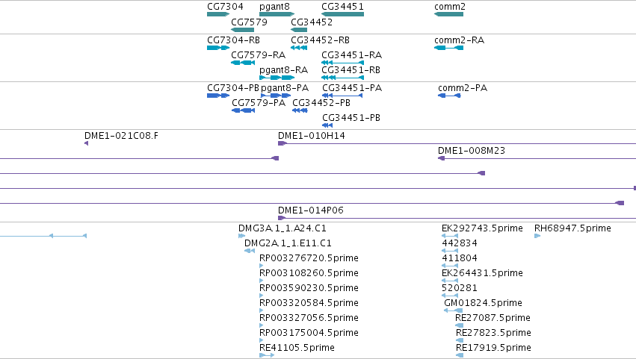Click feature 520281
This screenshot has height=359, width=636.
point(450,296)
